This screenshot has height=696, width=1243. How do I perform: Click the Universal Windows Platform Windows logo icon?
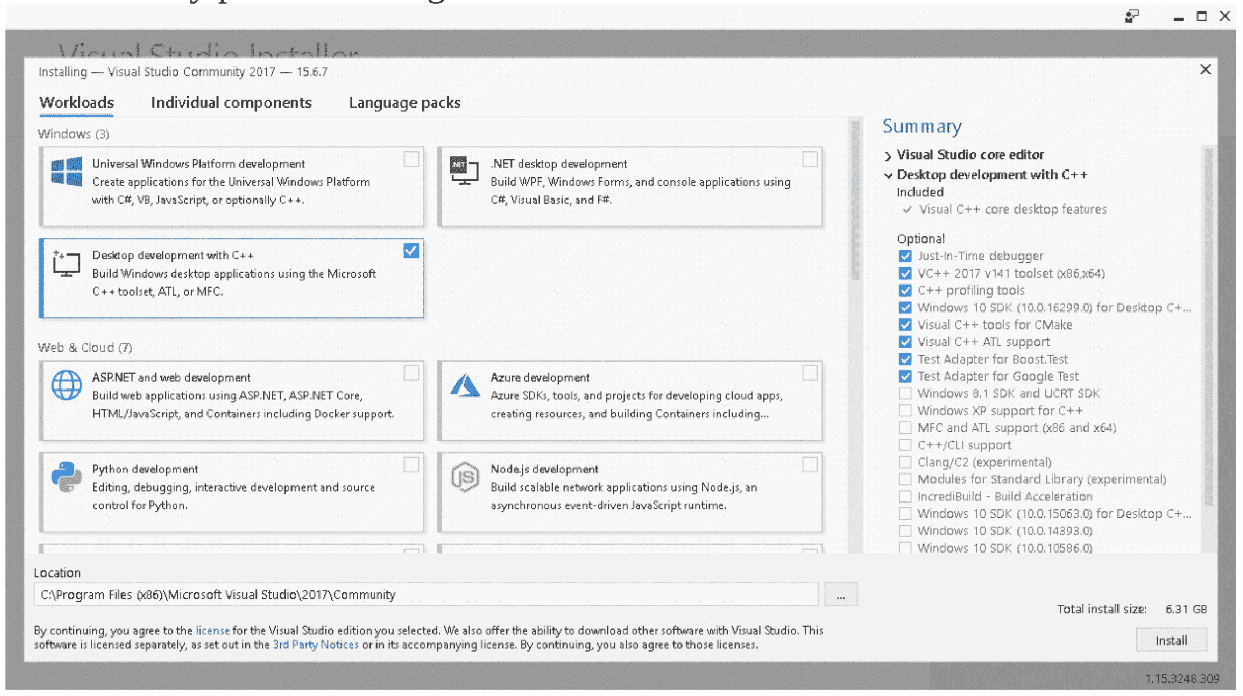click(x=66, y=172)
